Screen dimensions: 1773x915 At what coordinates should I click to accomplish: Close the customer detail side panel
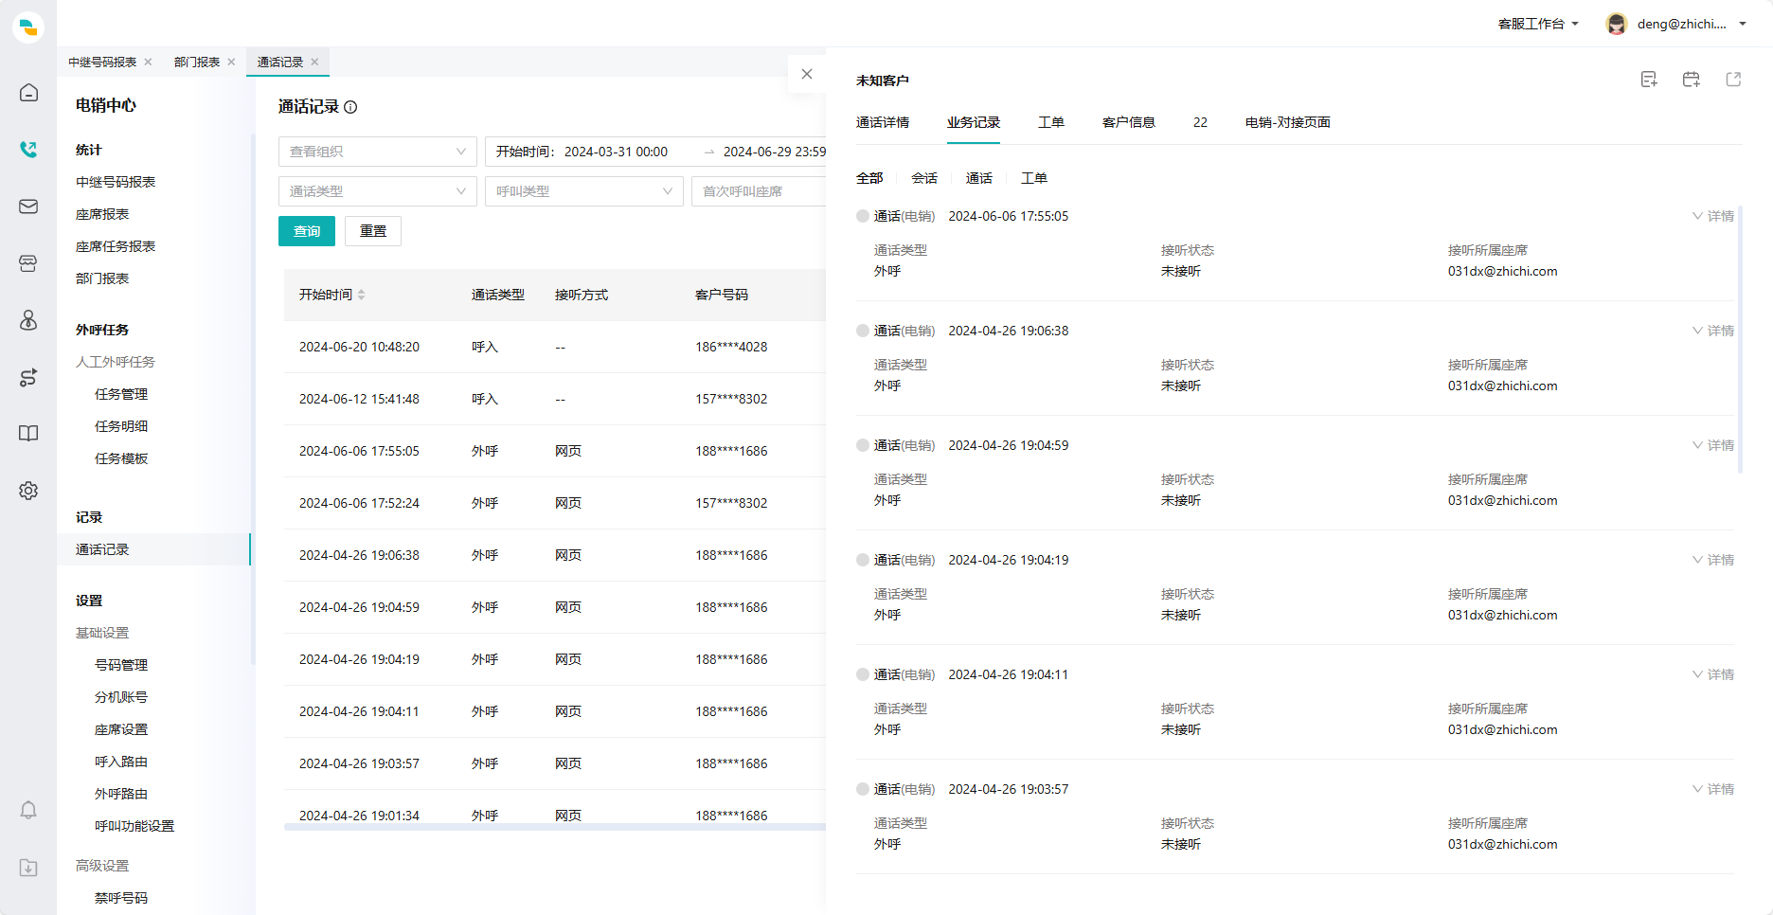point(807,74)
